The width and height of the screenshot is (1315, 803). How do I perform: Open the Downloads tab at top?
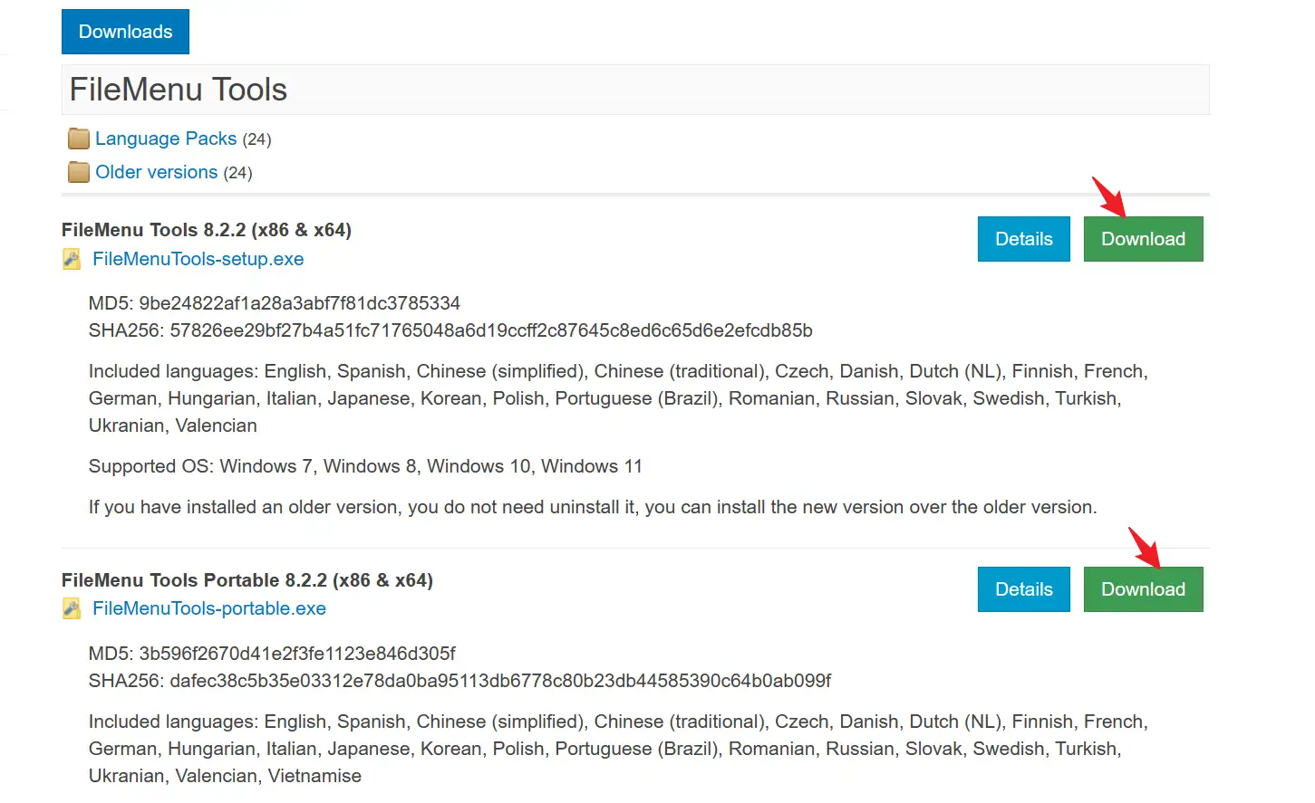coord(125,32)
